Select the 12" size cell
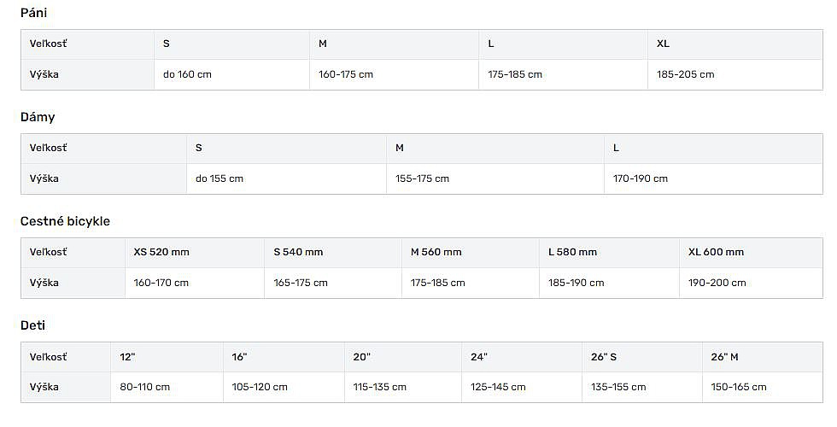837x427 pixels. [x=167, y=357]
